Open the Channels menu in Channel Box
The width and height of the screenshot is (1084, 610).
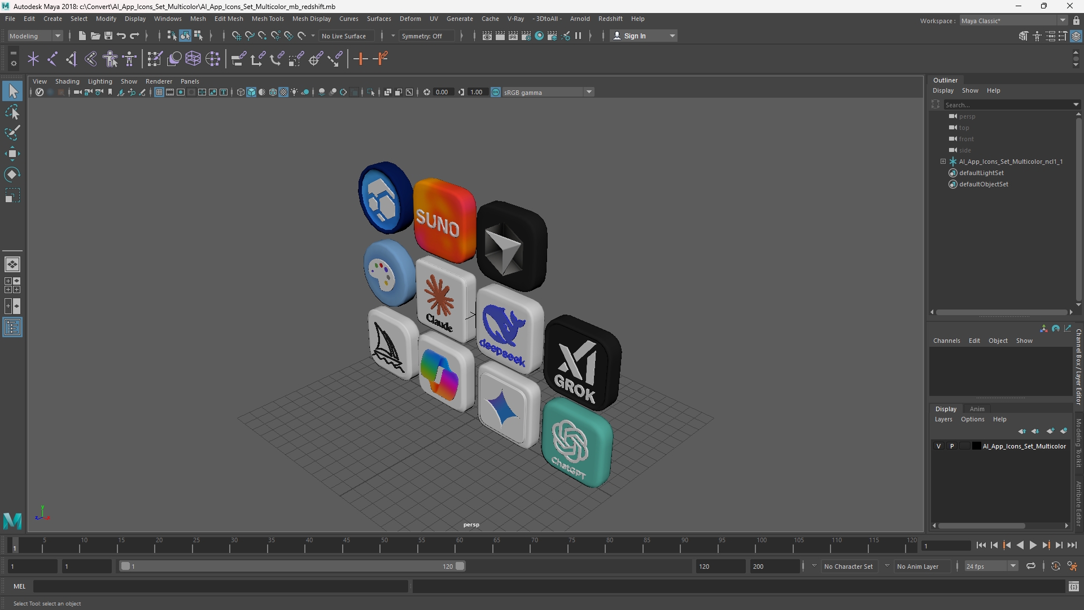[946, 341]
